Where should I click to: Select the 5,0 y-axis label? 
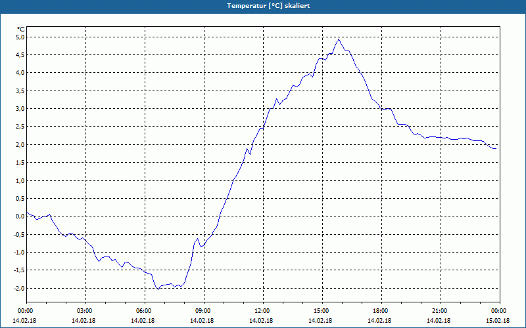coord(20,37)
